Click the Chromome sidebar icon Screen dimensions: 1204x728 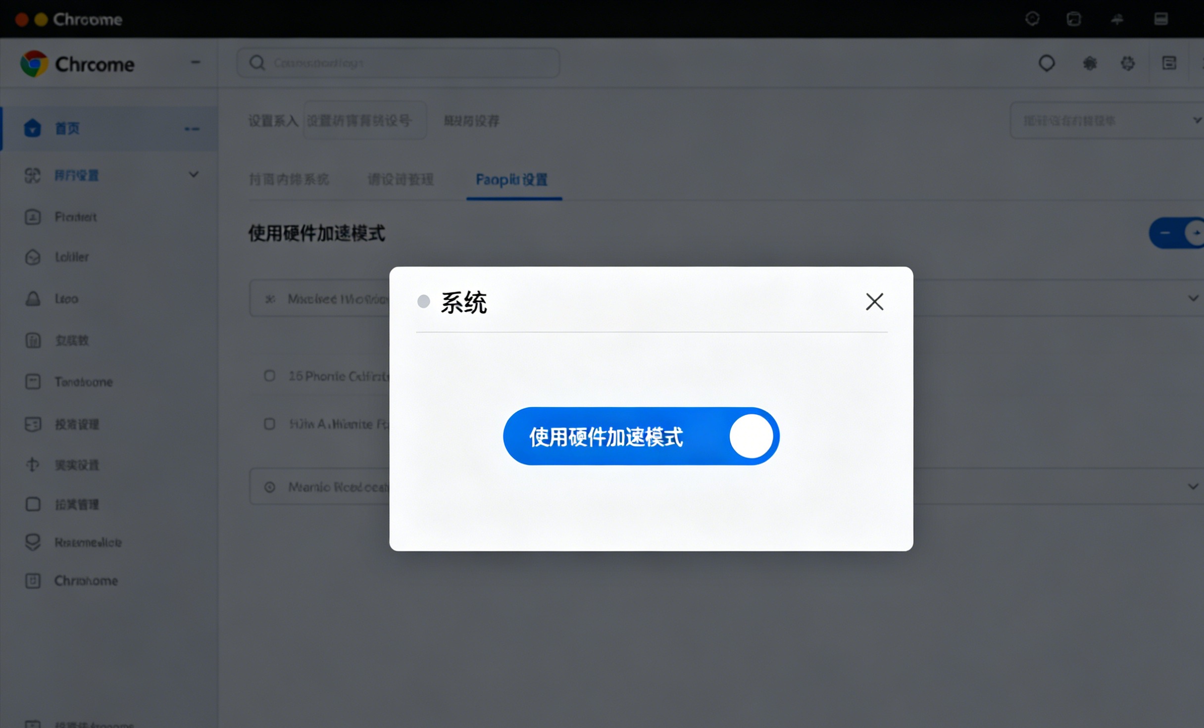[33, 581]
